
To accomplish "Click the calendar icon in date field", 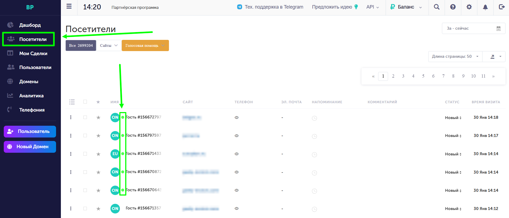I will pos(498,28).
